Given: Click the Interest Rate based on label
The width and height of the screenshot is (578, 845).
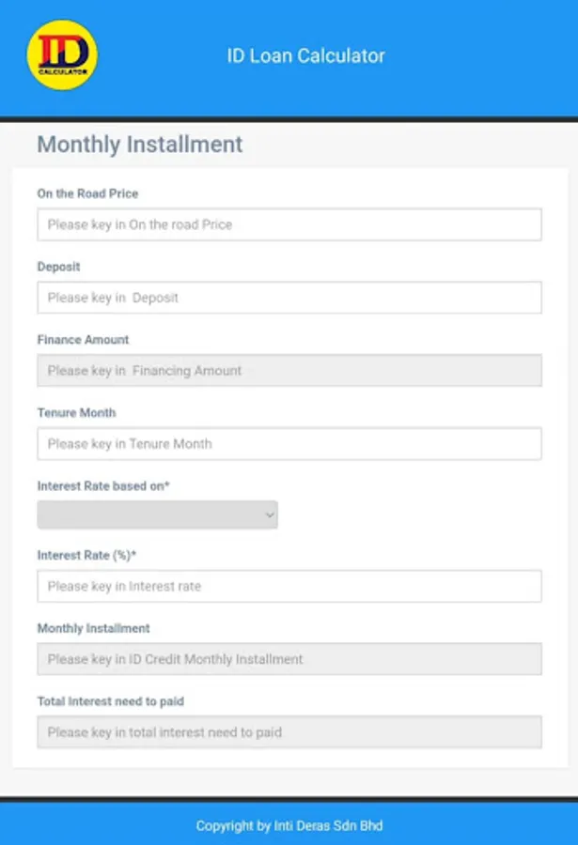Looking at the screenshot, I should [102, 486].
